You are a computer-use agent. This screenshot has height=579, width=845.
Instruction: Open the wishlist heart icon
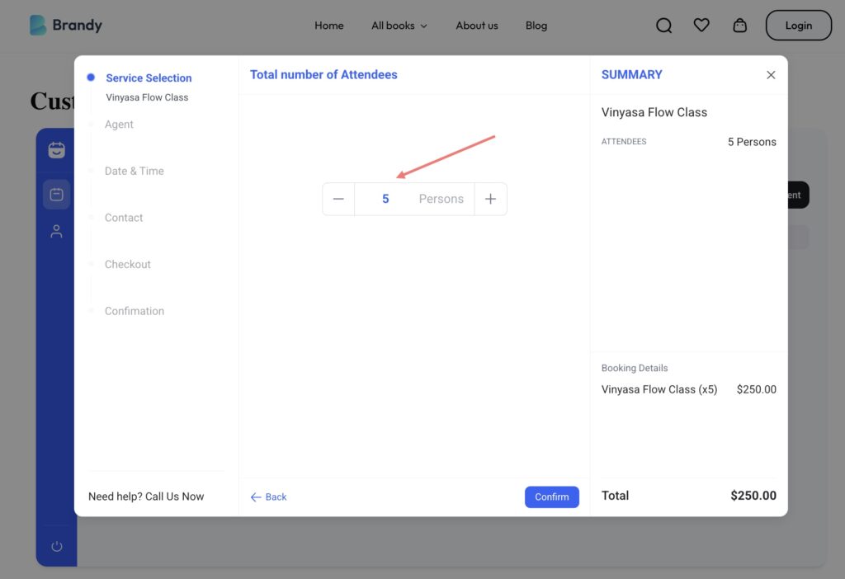tap(701, 25)
